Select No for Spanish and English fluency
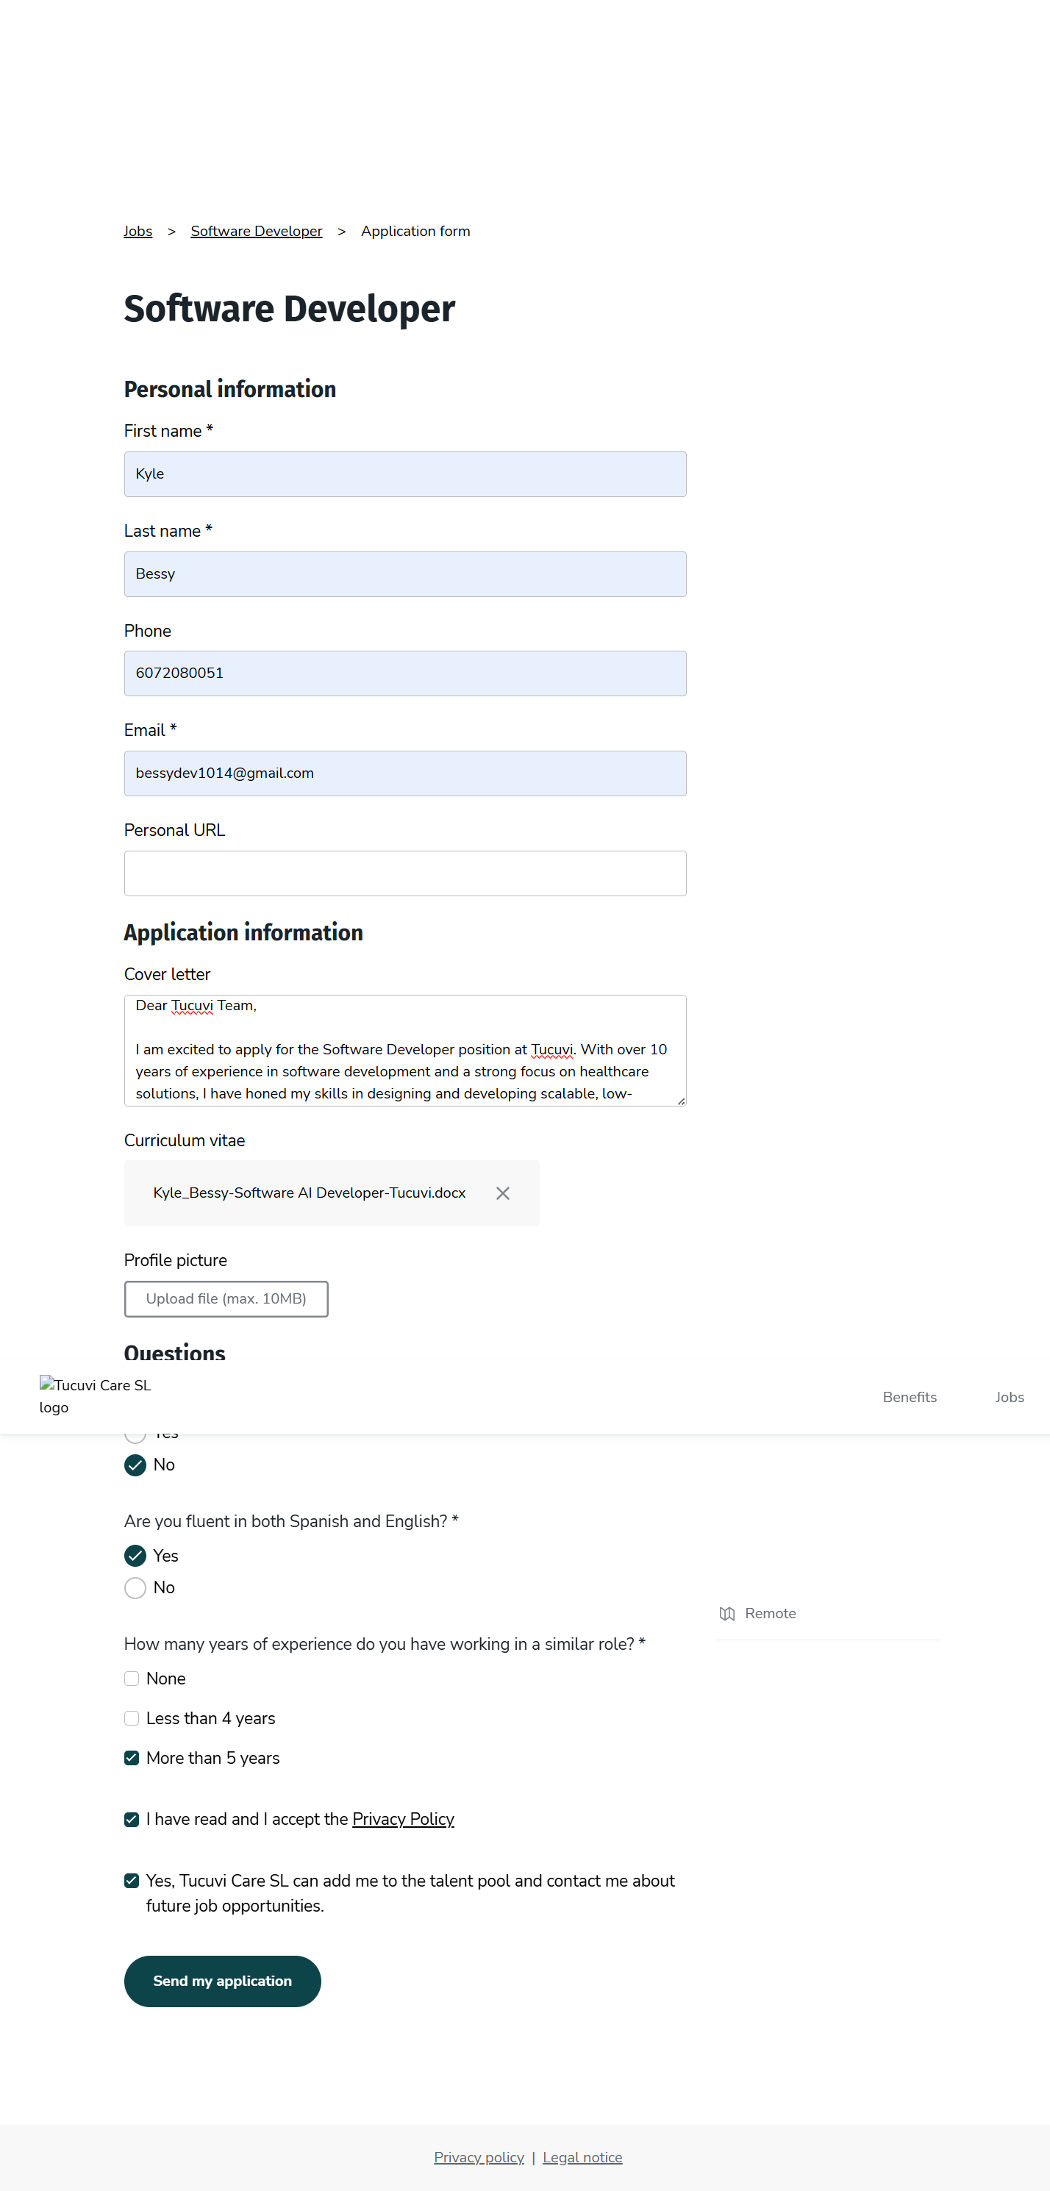1050x2191 pixels. (x=135, y=1588)
